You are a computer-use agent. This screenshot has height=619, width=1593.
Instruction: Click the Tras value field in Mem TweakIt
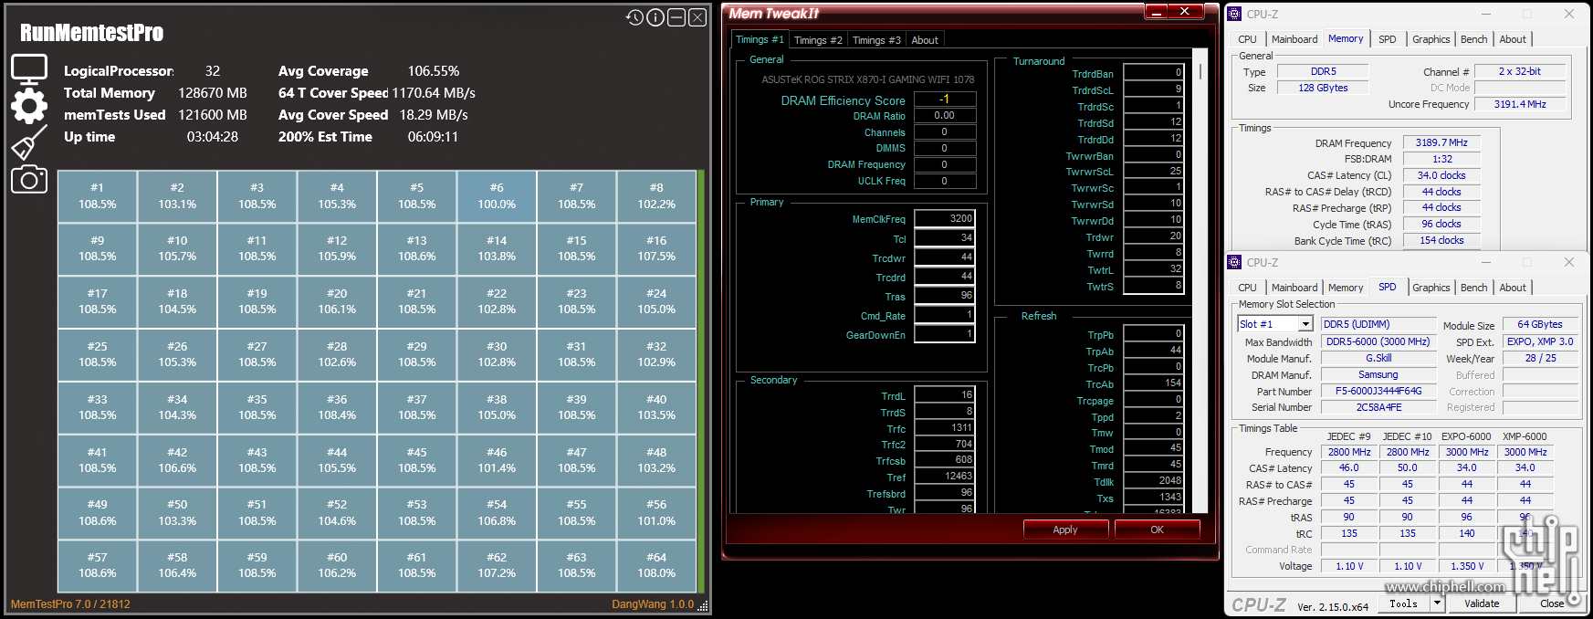click(x=945, y=296)
